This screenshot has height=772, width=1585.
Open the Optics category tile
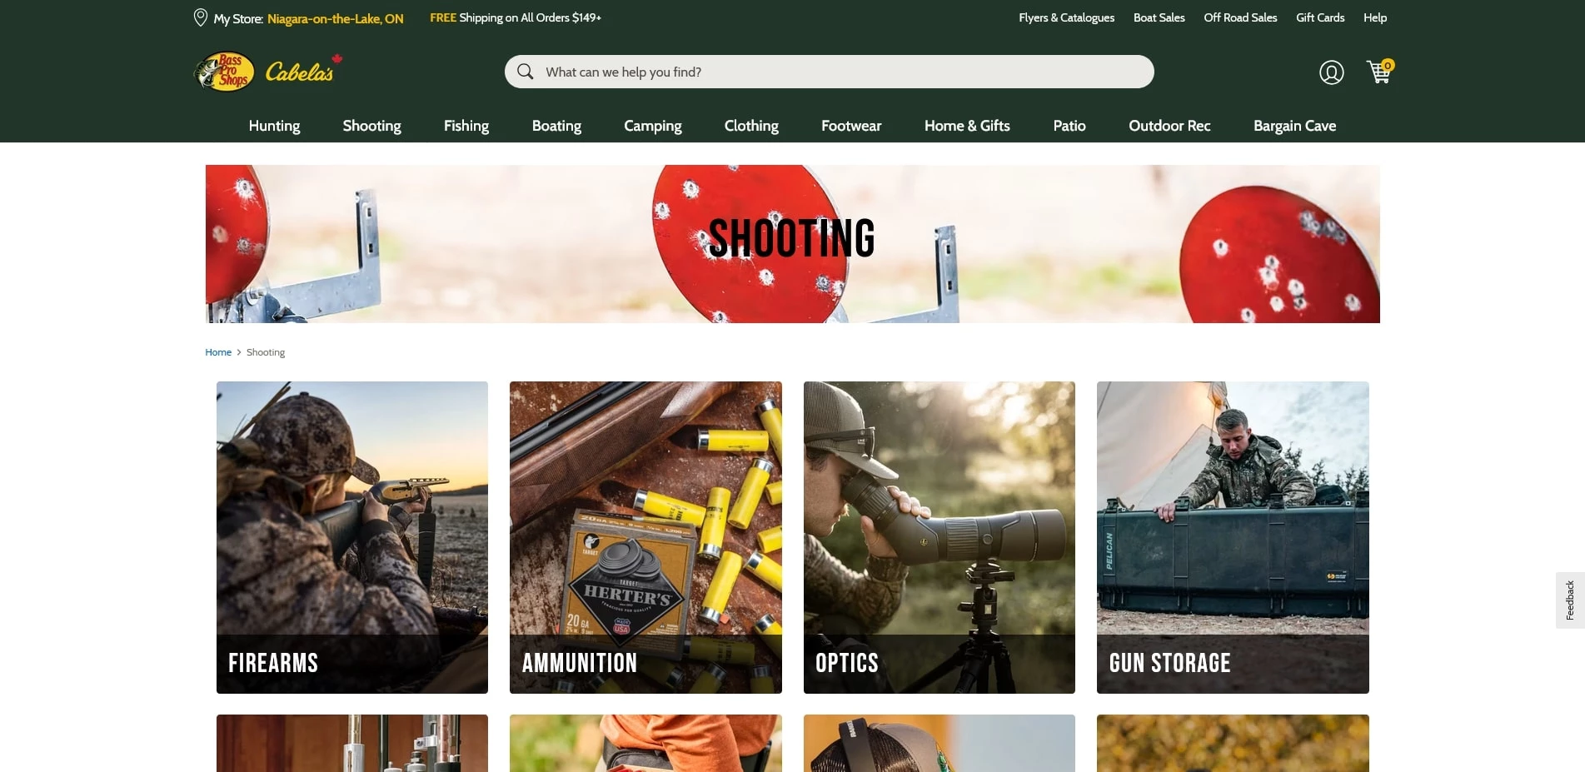tap(939, 536)
